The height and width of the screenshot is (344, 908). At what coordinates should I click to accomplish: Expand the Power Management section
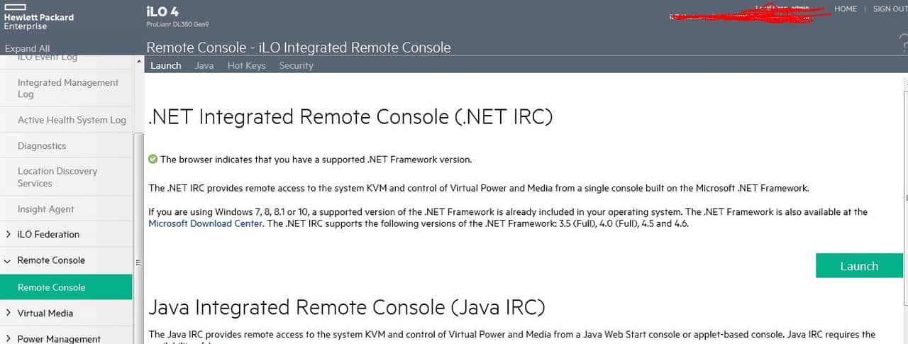(x=9, y=338)
